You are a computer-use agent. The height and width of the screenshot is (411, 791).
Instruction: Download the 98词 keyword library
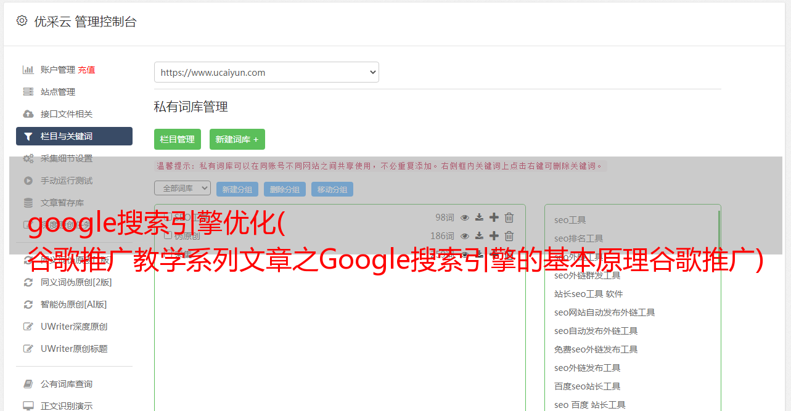[480, 218]
